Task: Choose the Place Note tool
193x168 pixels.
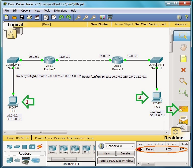Action: 183,58
